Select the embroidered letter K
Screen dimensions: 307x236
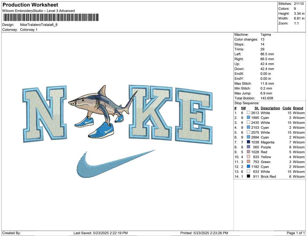pyautogui.click(x=150, y=112)
